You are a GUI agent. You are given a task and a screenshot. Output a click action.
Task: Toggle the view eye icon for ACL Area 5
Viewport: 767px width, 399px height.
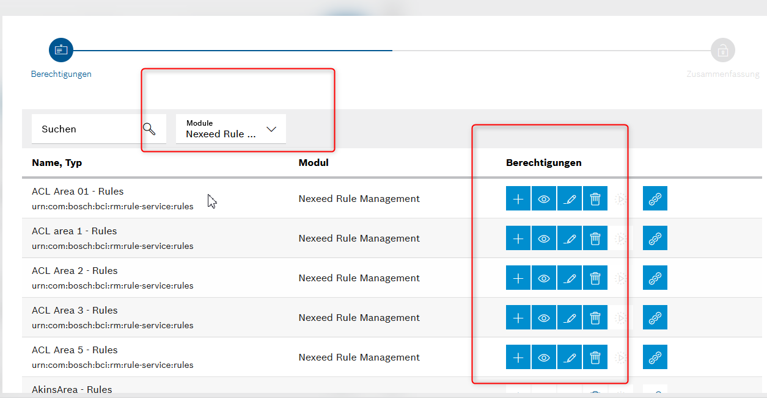[x=543, y=357]
